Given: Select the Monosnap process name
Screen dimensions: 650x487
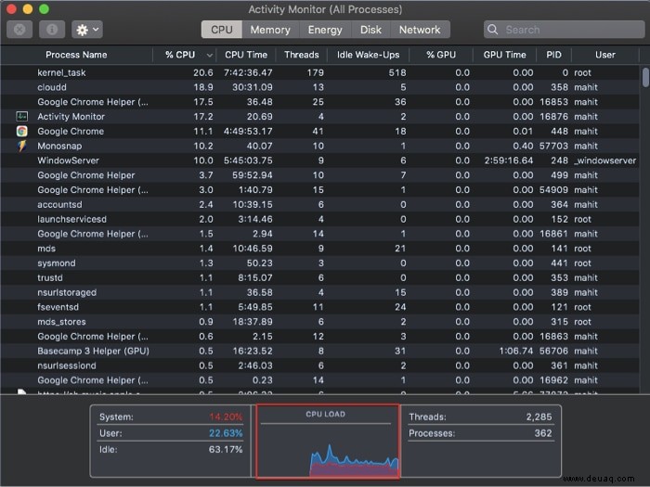Looking at the screenshot, I should click(x=59, y=147).
